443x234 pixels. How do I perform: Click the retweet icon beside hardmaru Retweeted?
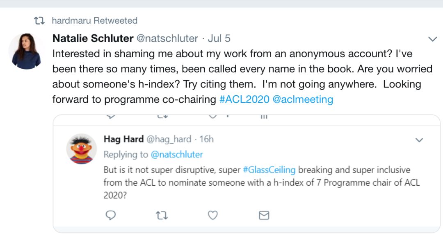point(39,20)
